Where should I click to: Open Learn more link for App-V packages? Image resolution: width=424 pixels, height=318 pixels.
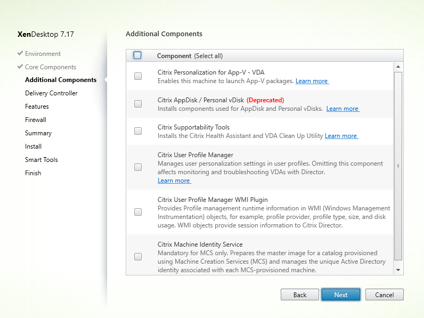point(312,81)
